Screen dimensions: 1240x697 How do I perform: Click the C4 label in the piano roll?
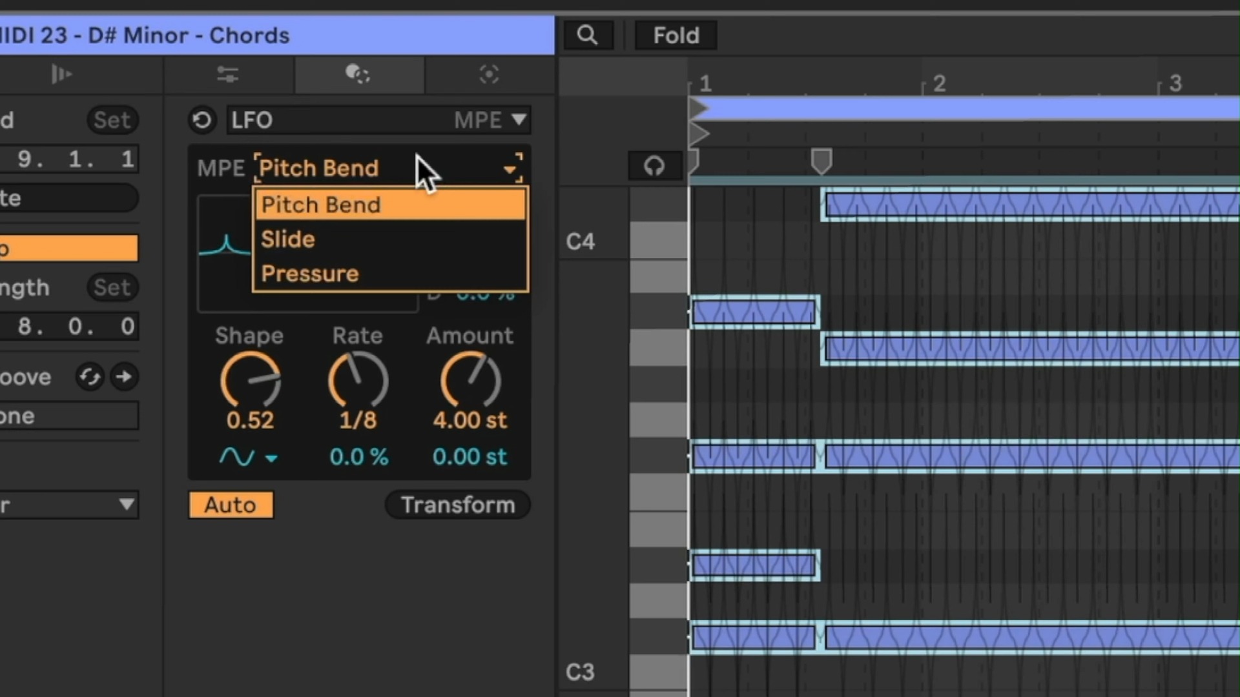[580, 241]
